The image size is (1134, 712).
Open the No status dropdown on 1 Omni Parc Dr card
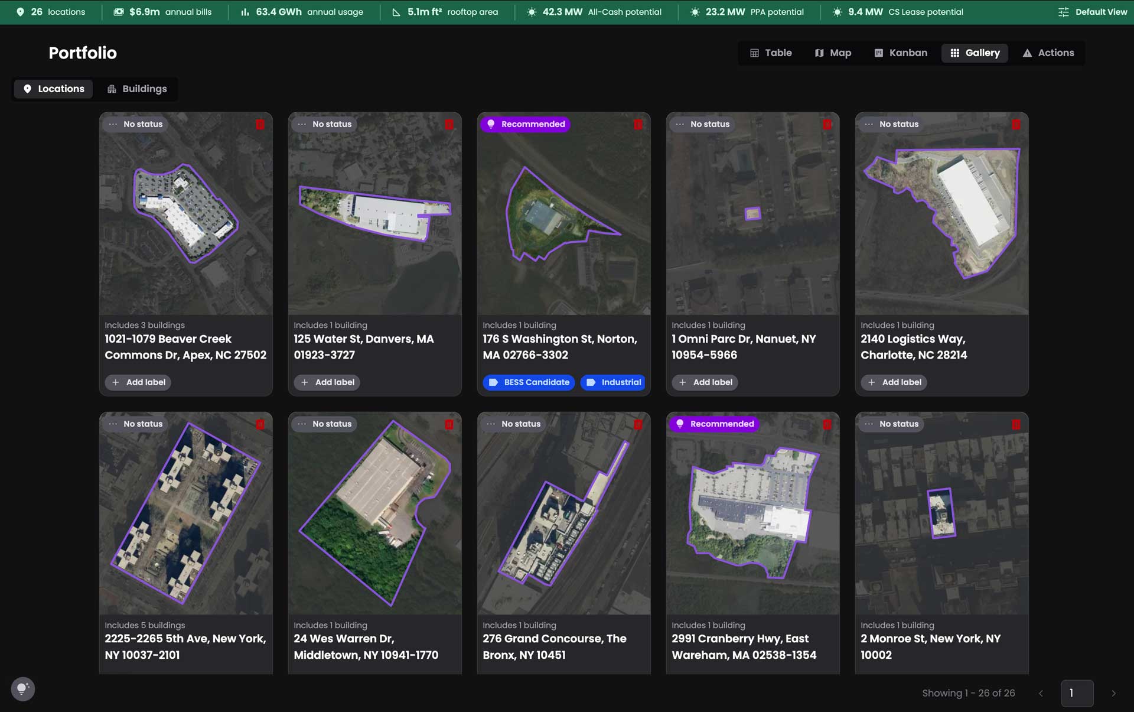click(x=702, y=124)
